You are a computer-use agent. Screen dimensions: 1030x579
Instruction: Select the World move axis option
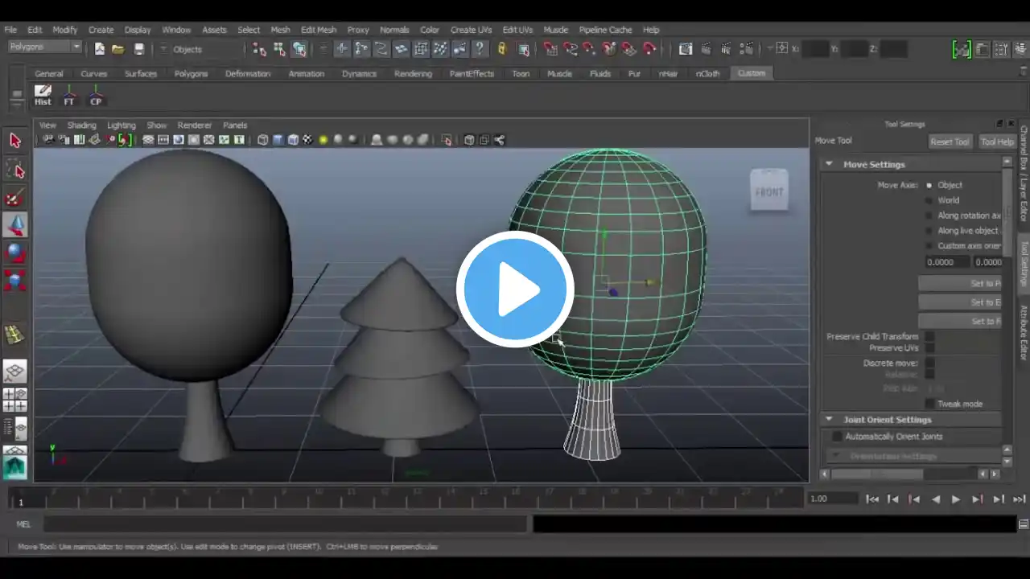pyautogui.click(x=948, y=200)
